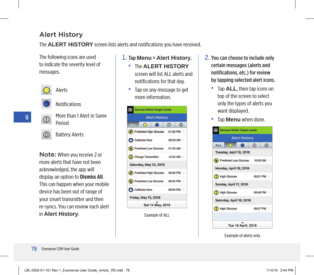Viewport: 314px width, 275px height.
Task: Open hamburger menu in left Alert History phone screen
Action: pyautogui.click(x=130, y=110)
